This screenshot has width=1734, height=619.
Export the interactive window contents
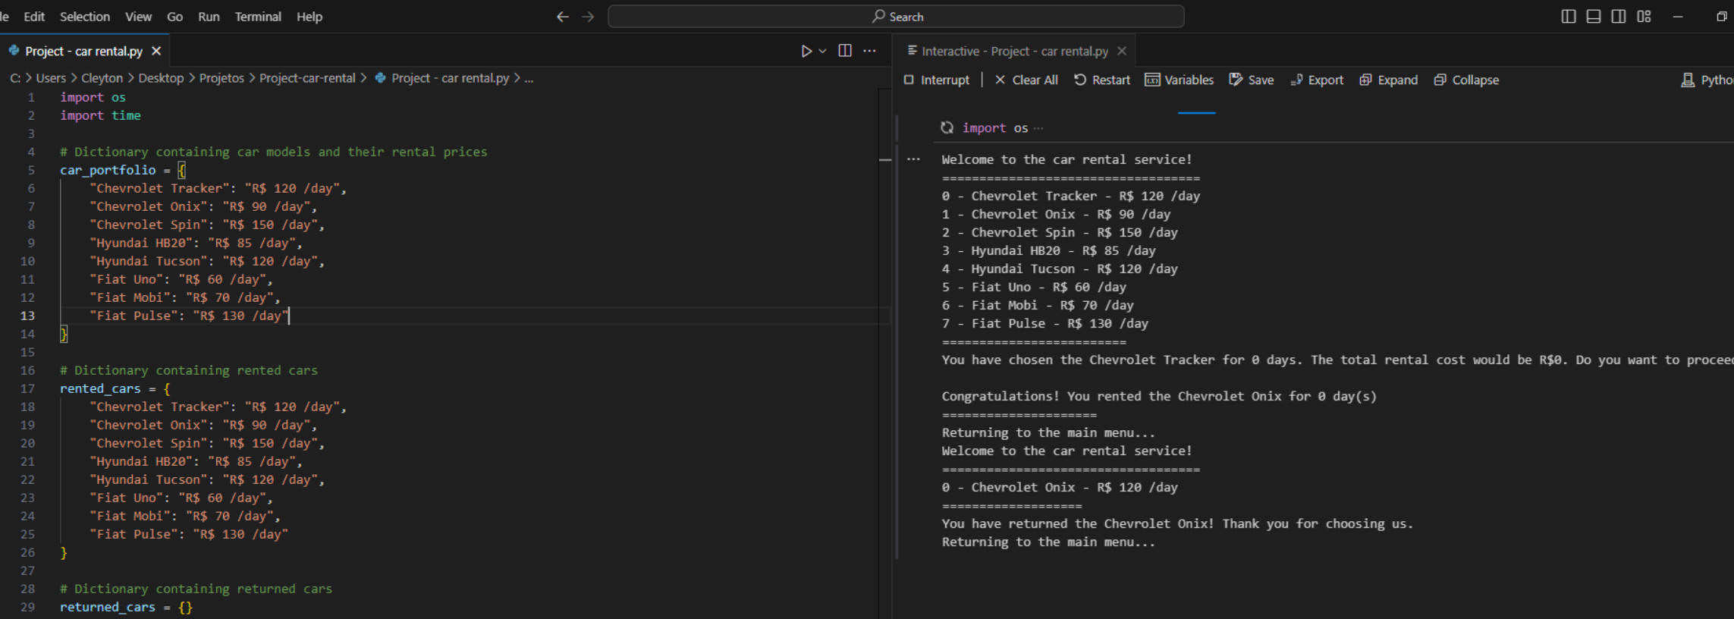point(1317,80)
